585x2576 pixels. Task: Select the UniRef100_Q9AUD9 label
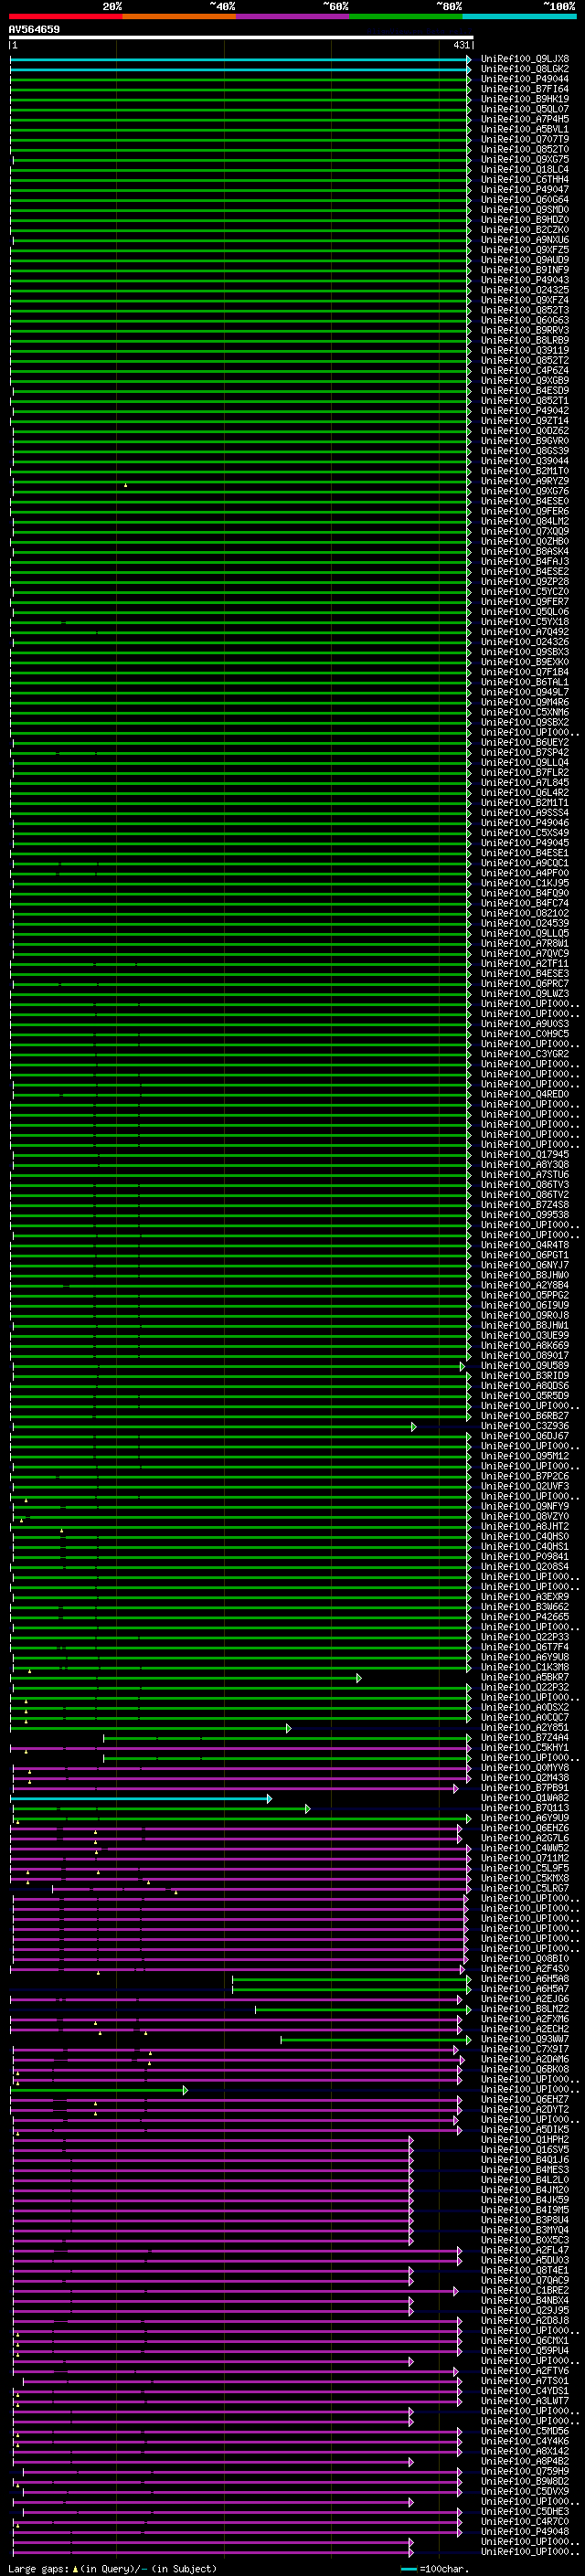pos(525,260)
